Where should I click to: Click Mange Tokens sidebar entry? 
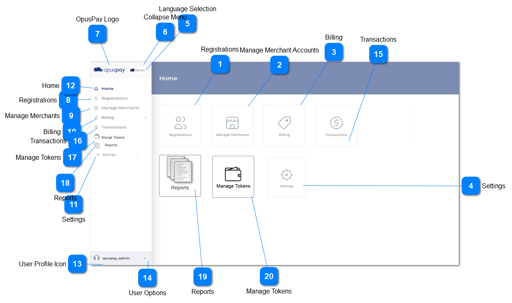tap(113, 137)
